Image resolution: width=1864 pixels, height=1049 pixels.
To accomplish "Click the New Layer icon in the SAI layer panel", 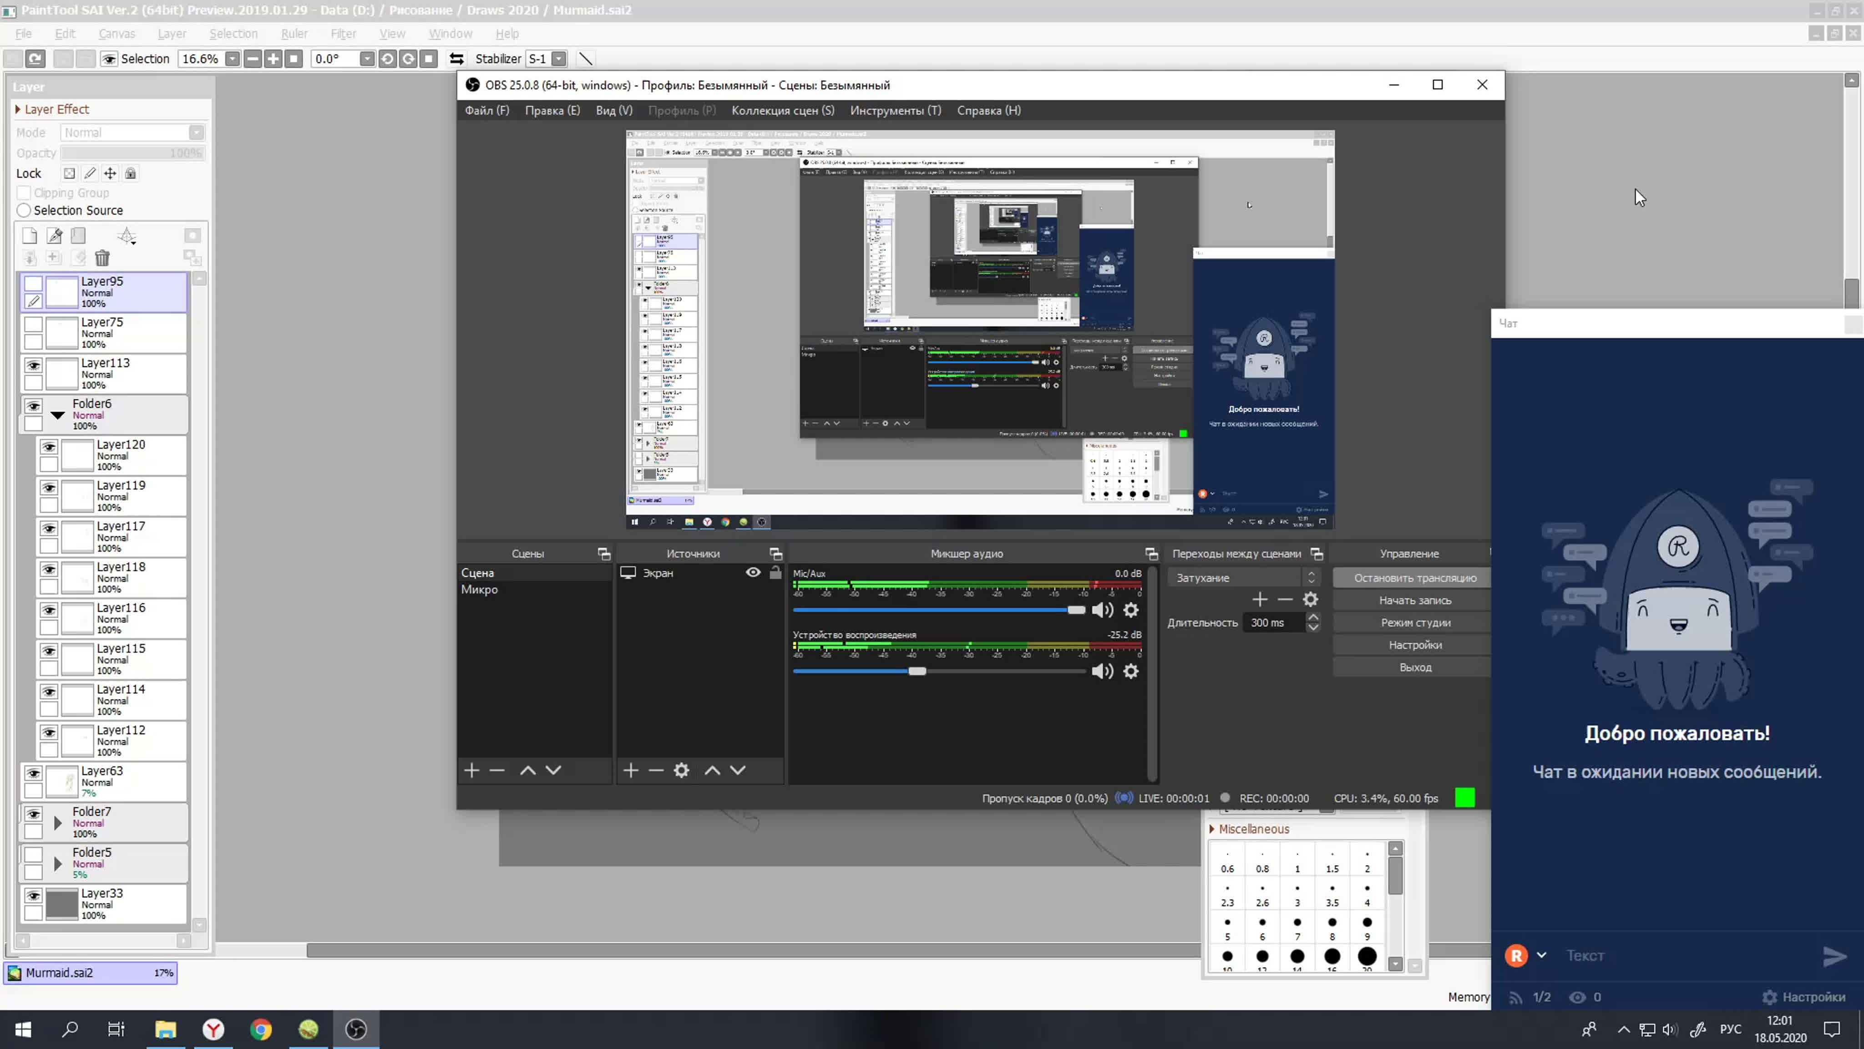I will click(x=30, y=235).
